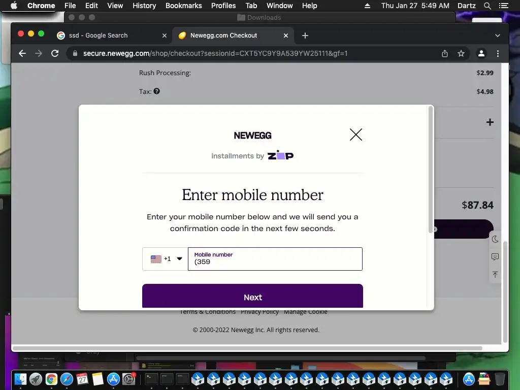Click the date and time in menu bar
The height and width of the screenshot is (390, 520).
click(415, 6)
